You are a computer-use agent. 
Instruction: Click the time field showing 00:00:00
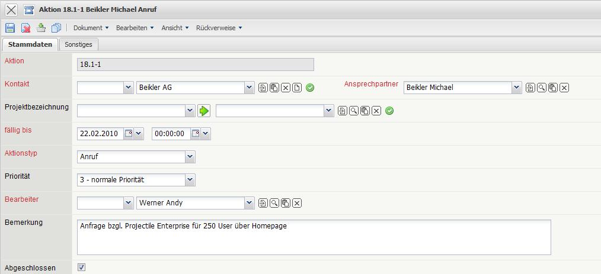click(x=171, y=134)
